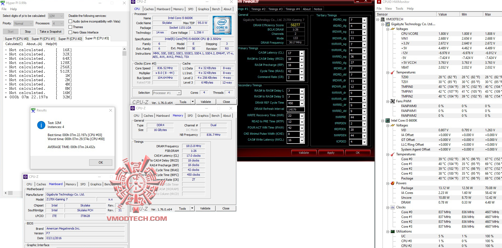Click Validate in the CPU-Z Memory window
The height and width of the screenshot is (248, 502).
205,208
